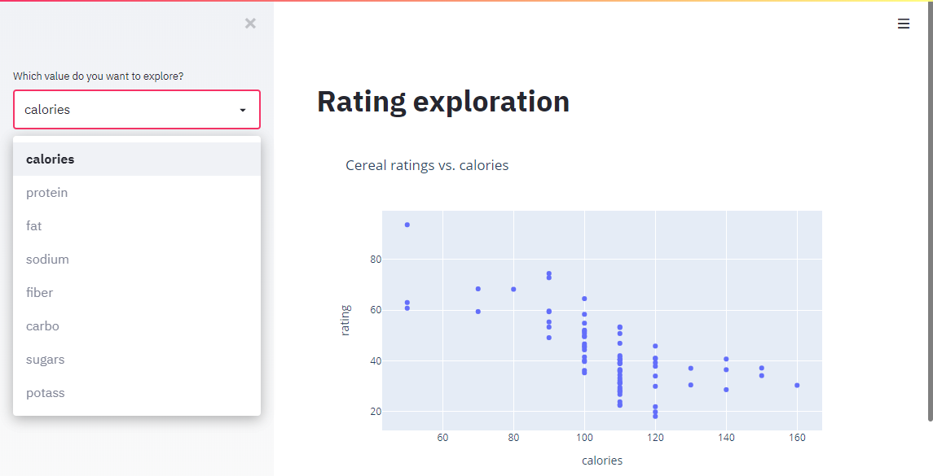Image resolution: width=933 pixels, height=476 pixels.
Task: Click the data point at 160 calories
Action: tap(797, 385)
